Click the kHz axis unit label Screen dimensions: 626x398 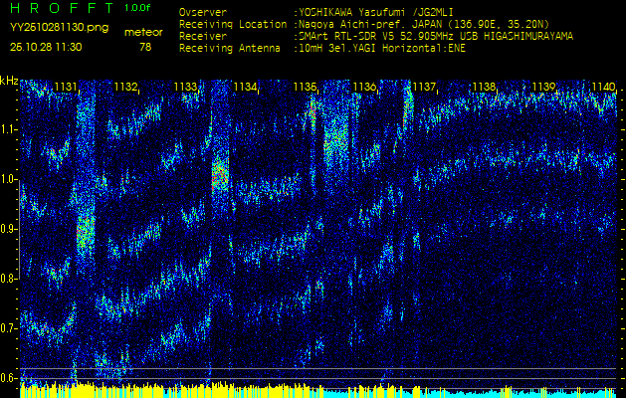tap(9, 80)
